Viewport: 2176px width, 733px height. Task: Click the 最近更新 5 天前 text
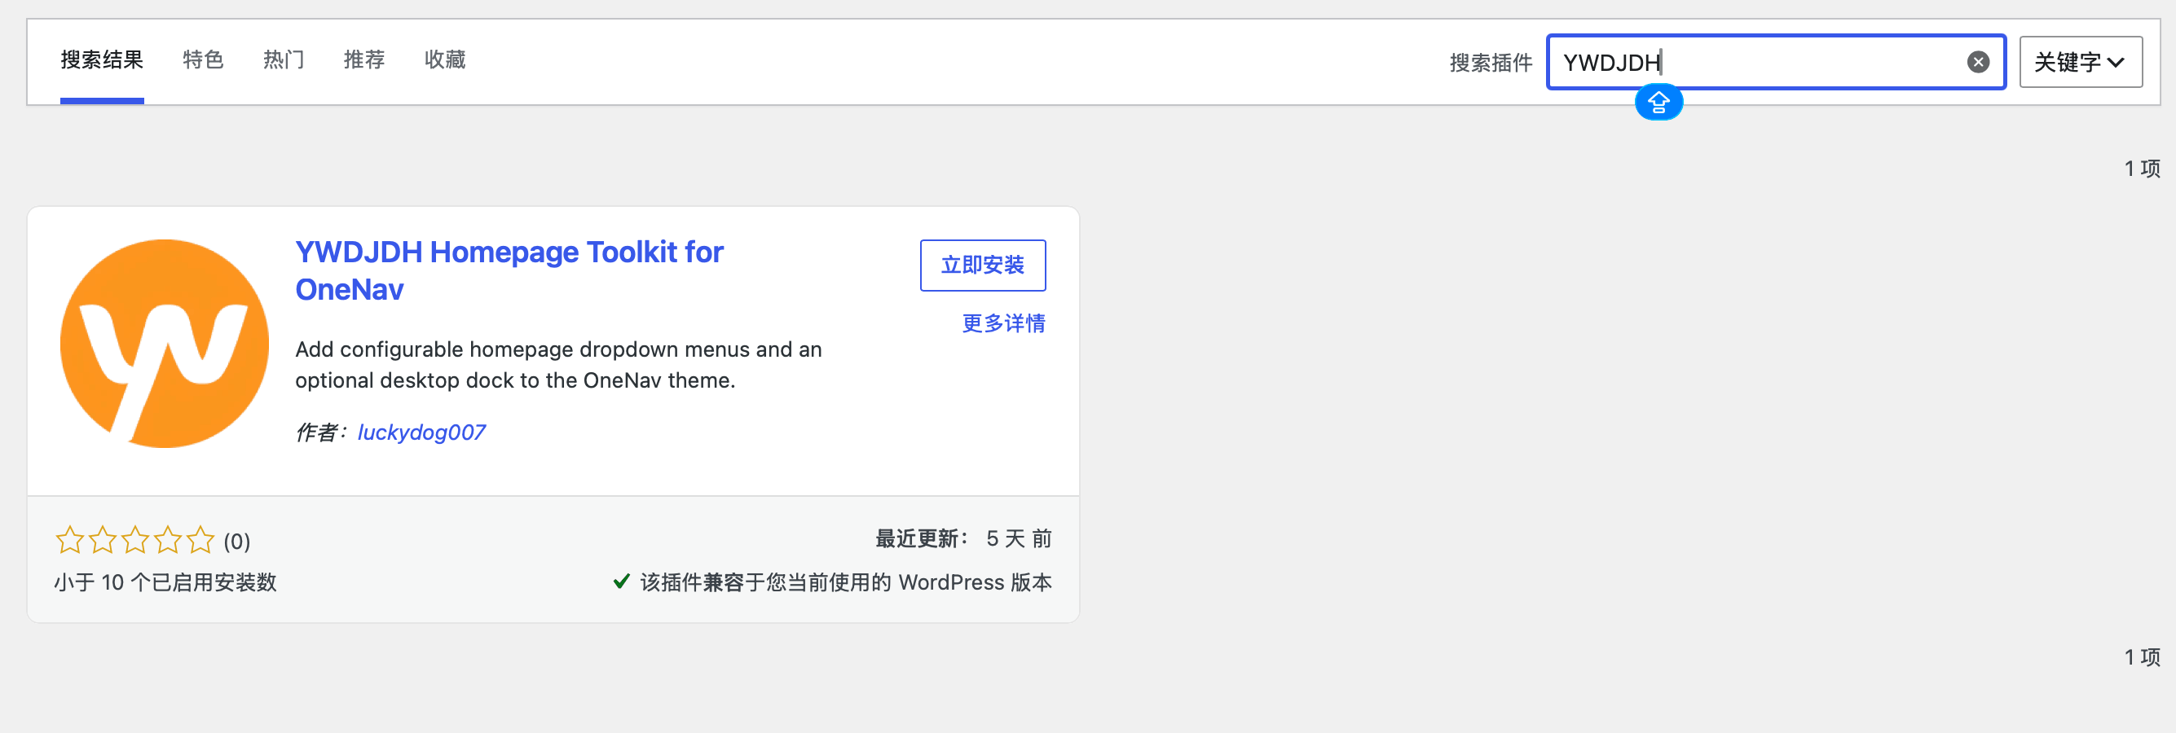963,539
